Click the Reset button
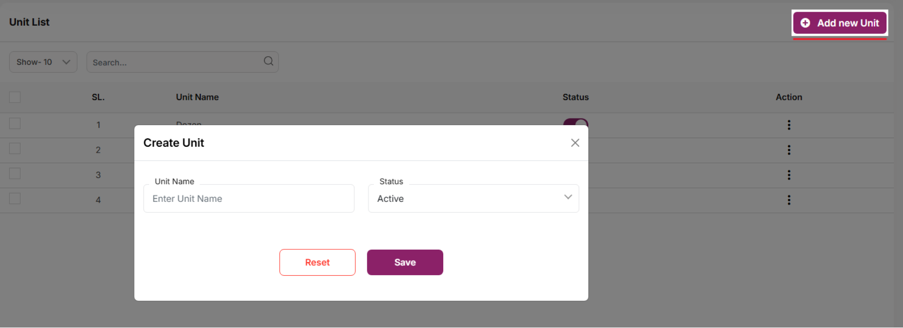The width and height of the screenshot is (903, 328). pyautogui.click(x=317, y=263)
